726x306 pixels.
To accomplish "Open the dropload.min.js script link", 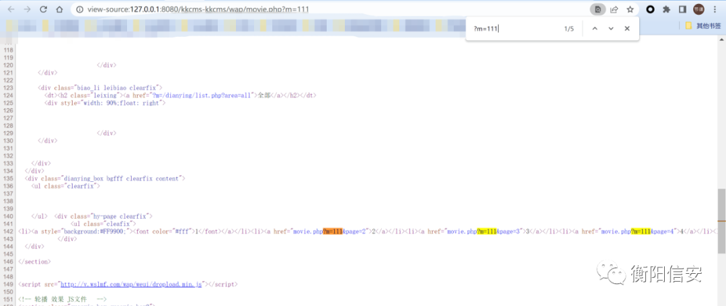I will pos(131,285).
